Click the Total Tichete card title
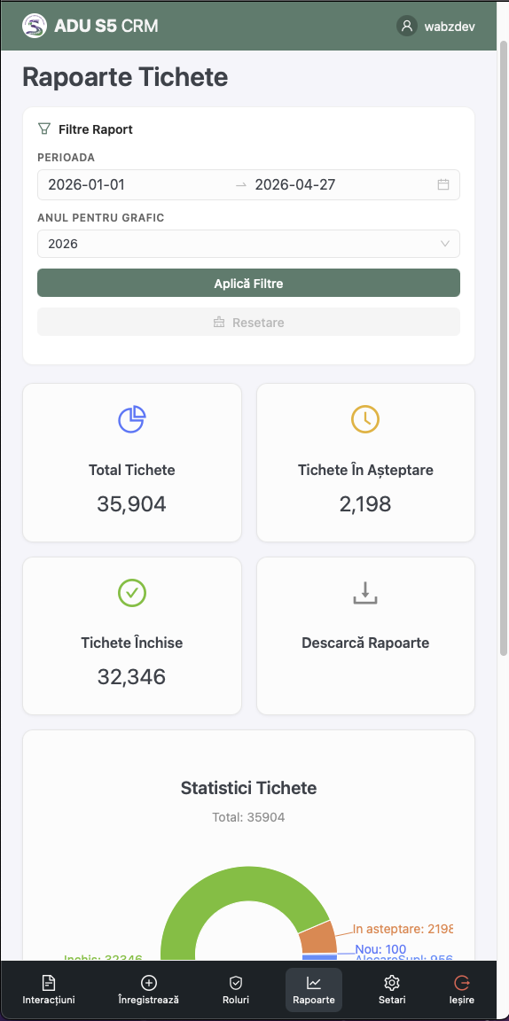The width and height of the screenshot is (509, 1021). tap(131, 470)
